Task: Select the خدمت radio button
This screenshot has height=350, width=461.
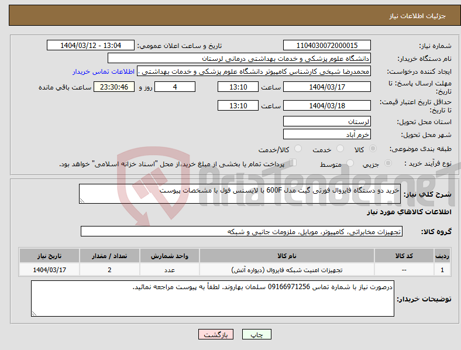Action: tap(340, 149)
